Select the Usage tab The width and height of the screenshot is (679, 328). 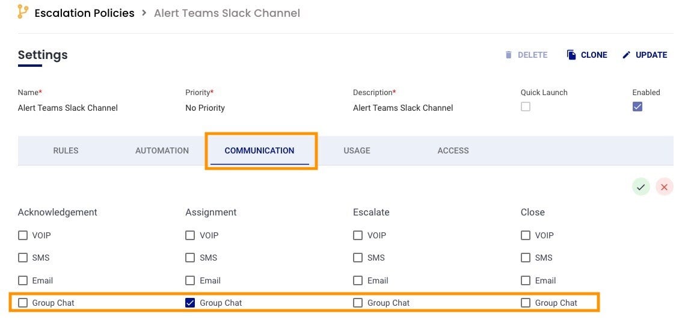coord(357,150)
